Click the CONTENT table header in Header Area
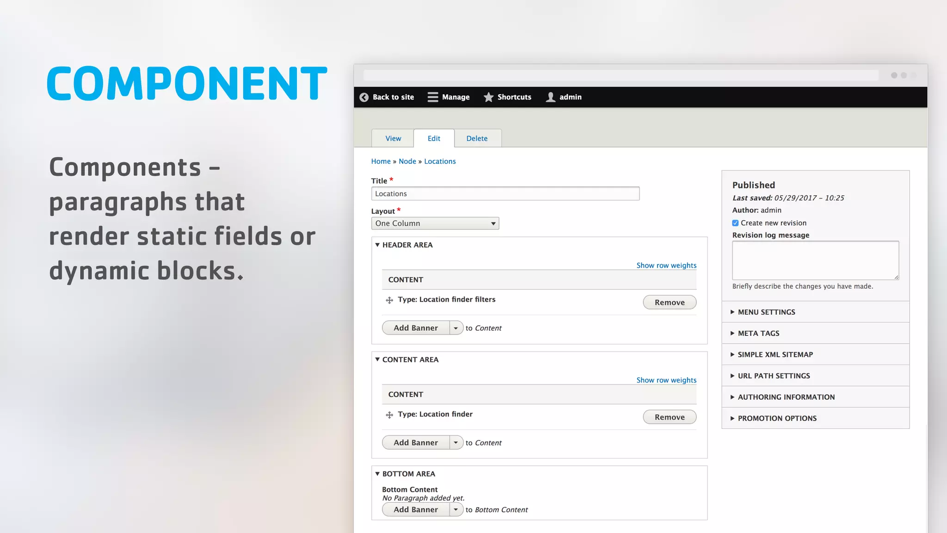Viewport: 947px width, 533px height. tap(539, 280)
